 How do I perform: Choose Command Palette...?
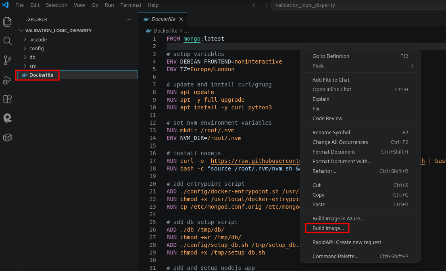(x=360, y=257)
